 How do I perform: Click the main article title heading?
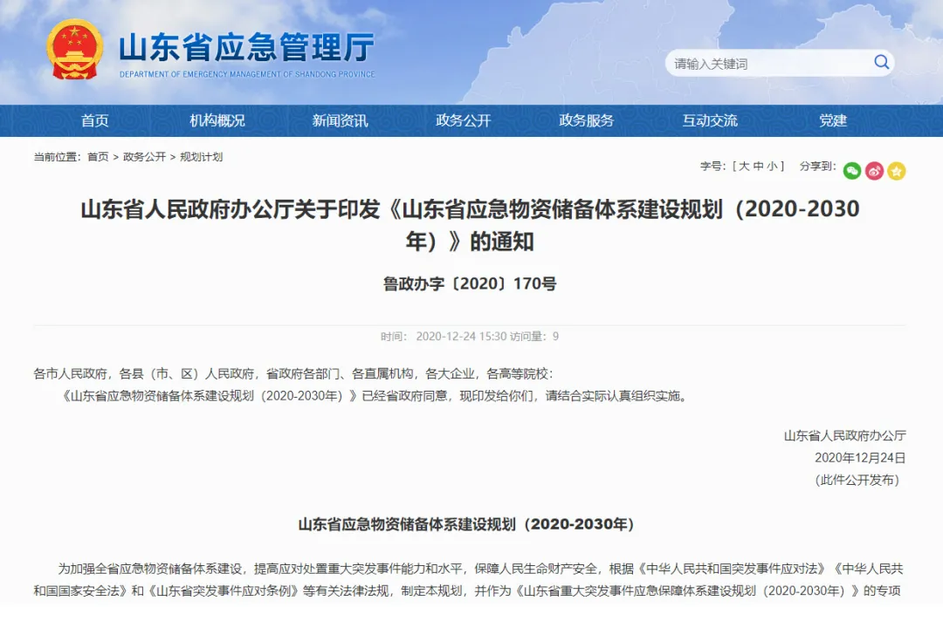471,225
